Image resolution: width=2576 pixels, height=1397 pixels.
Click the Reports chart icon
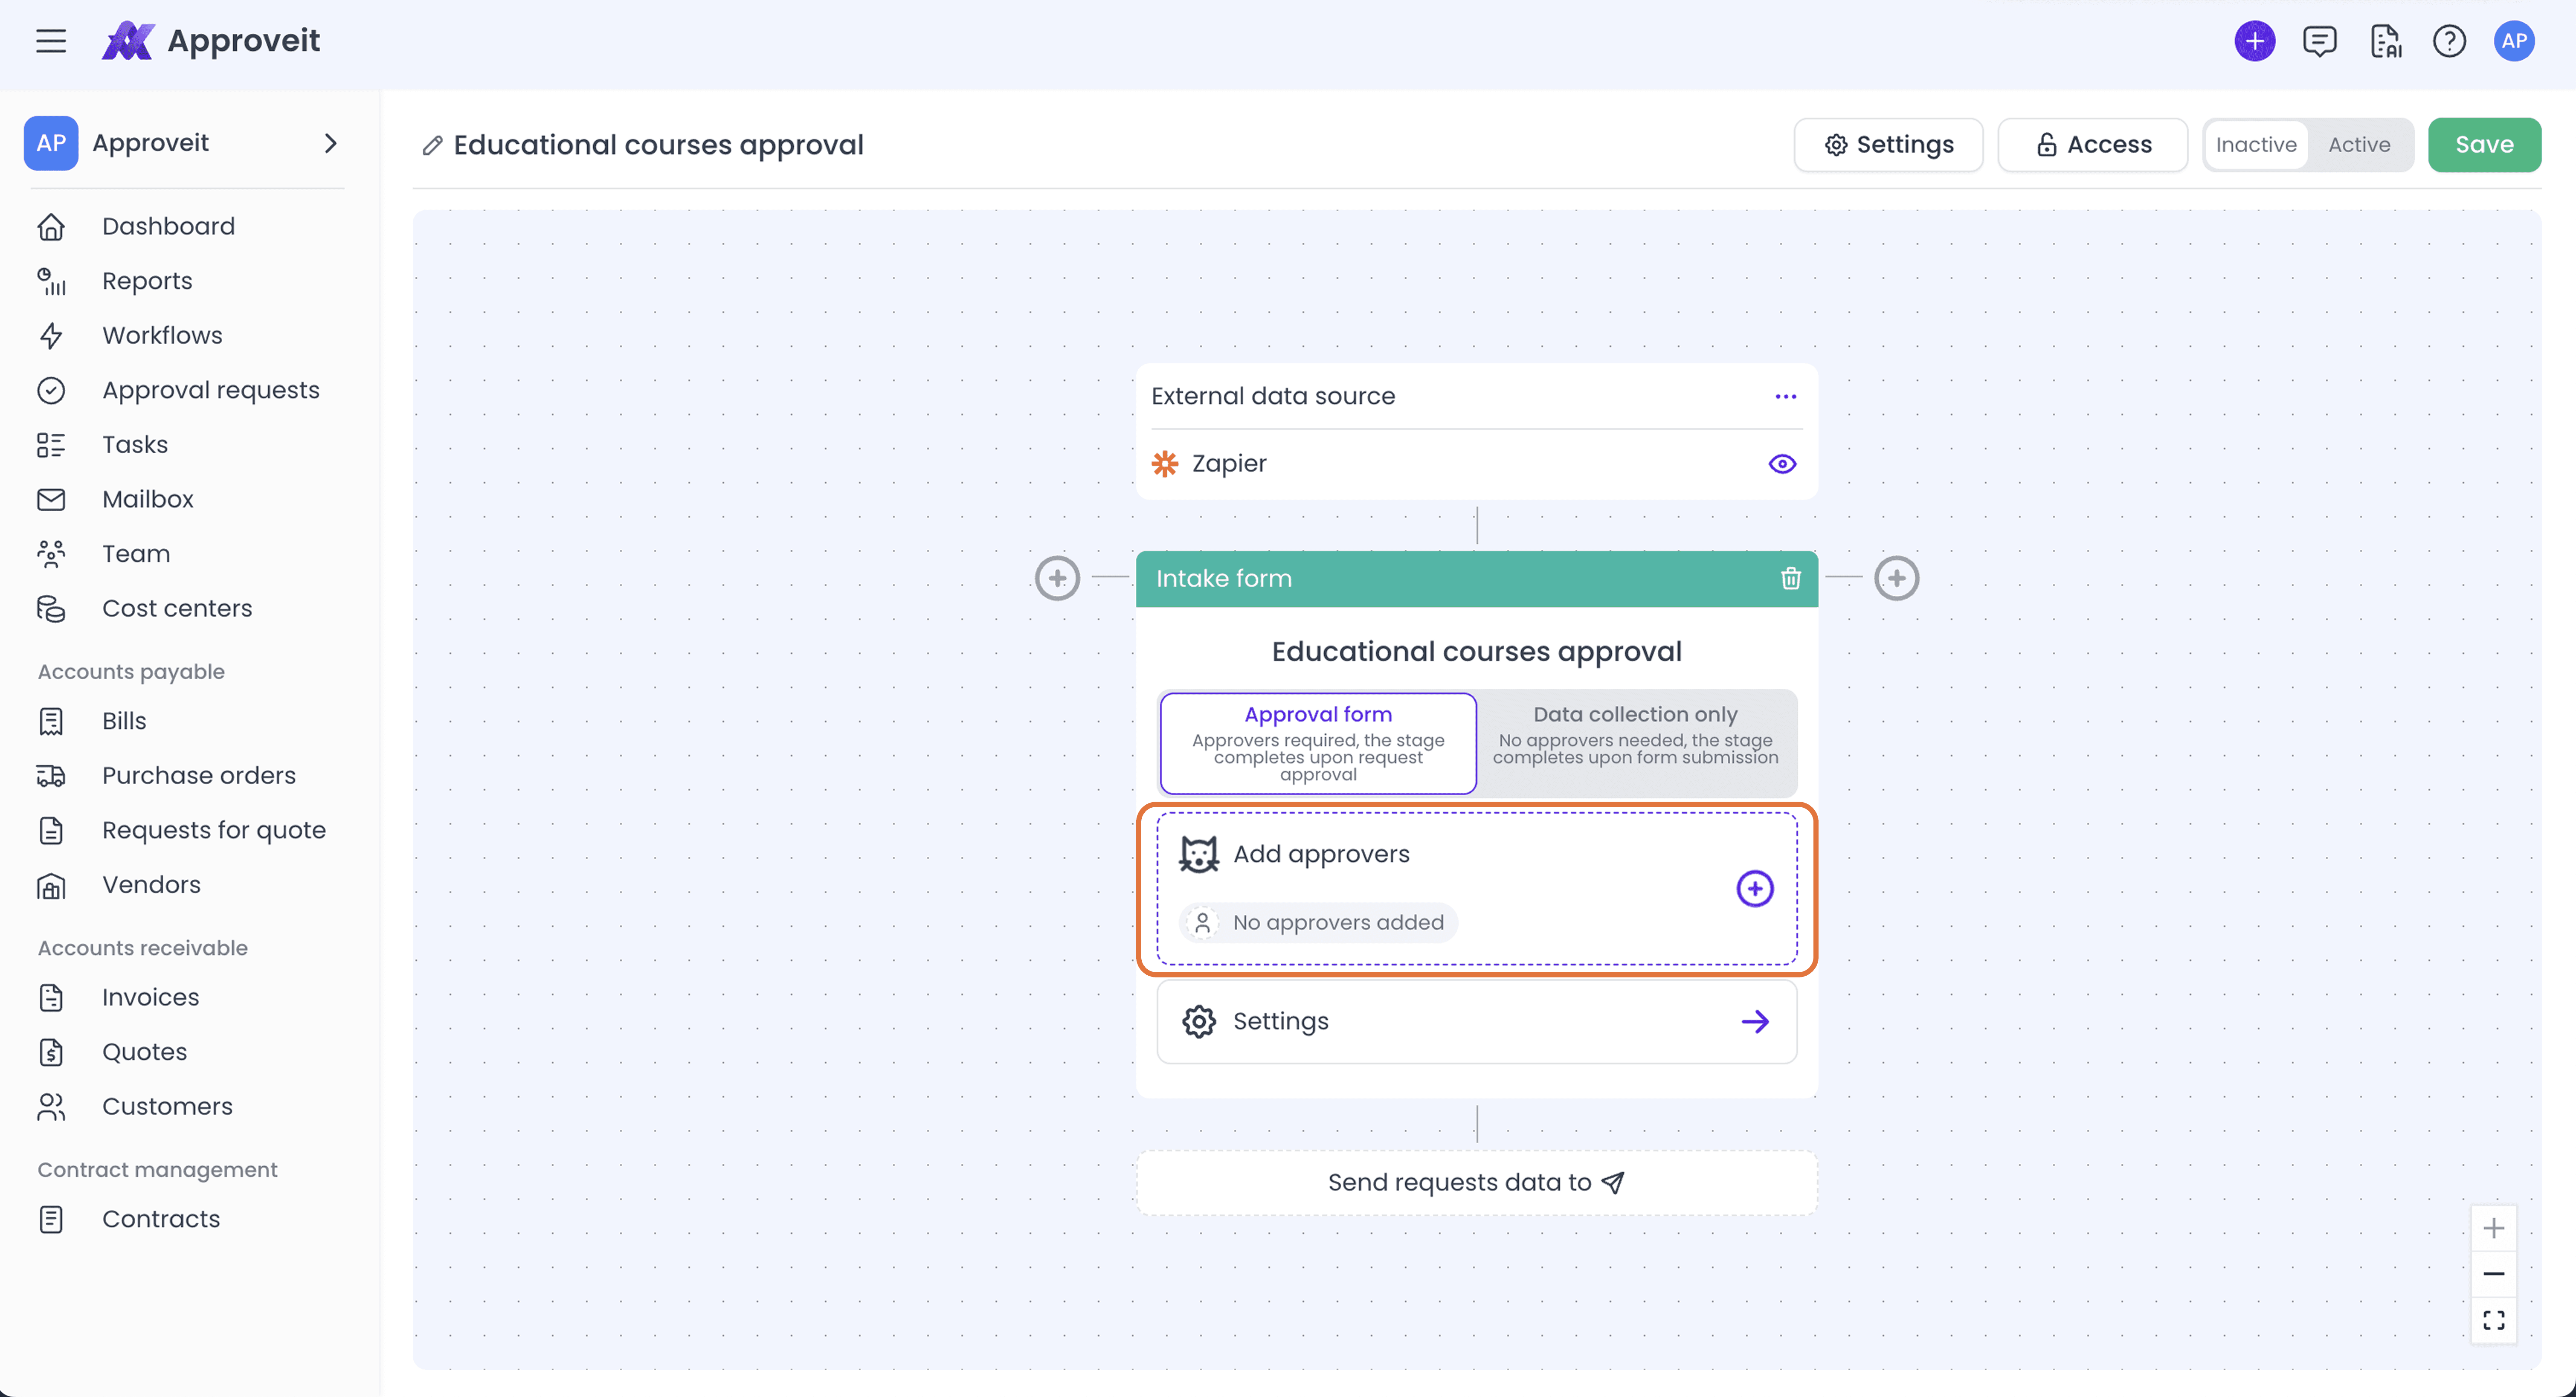tap(51, 282)
